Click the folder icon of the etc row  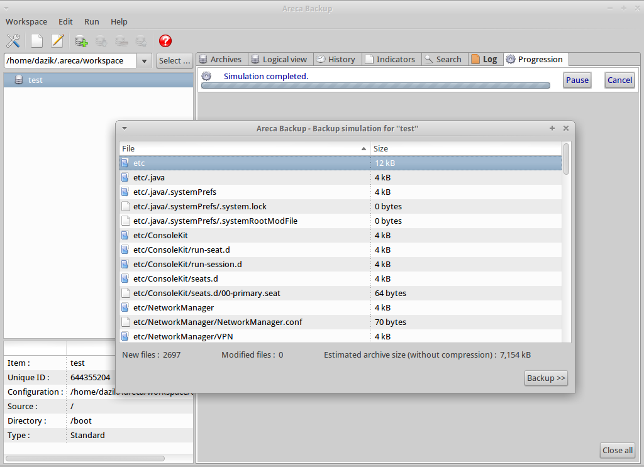pos(125,163)
